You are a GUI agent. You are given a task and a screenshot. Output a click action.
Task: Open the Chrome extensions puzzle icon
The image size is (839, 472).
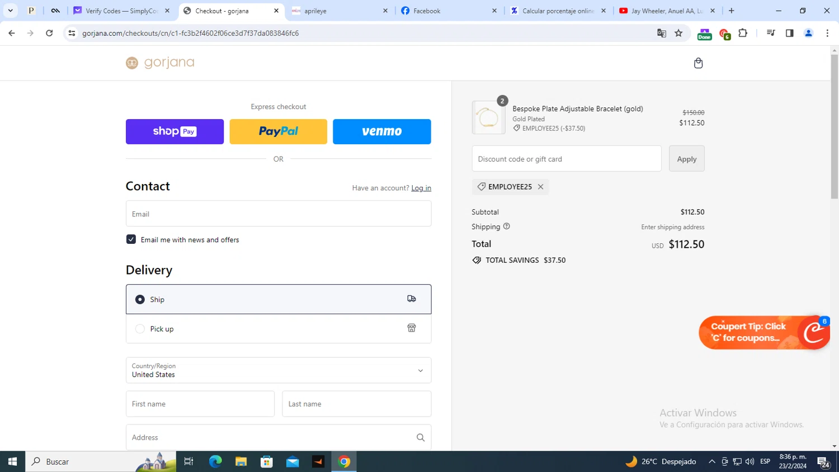tap(743, 33)
